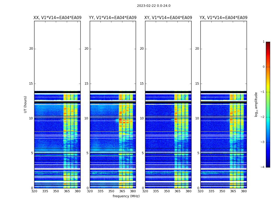274x209 pixels.
Task: Click the date heading 2023-02-22 0.0-24.0
Action: (x=154, y=6)
